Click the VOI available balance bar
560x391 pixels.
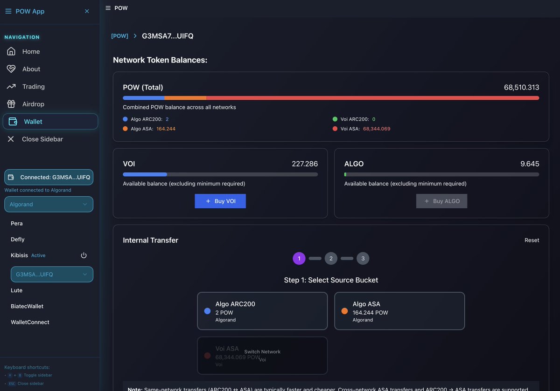220,174
